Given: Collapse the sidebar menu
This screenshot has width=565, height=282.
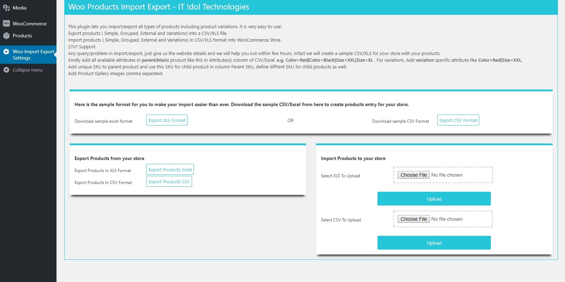Looking at the screenshot, I should pos(28,70).
